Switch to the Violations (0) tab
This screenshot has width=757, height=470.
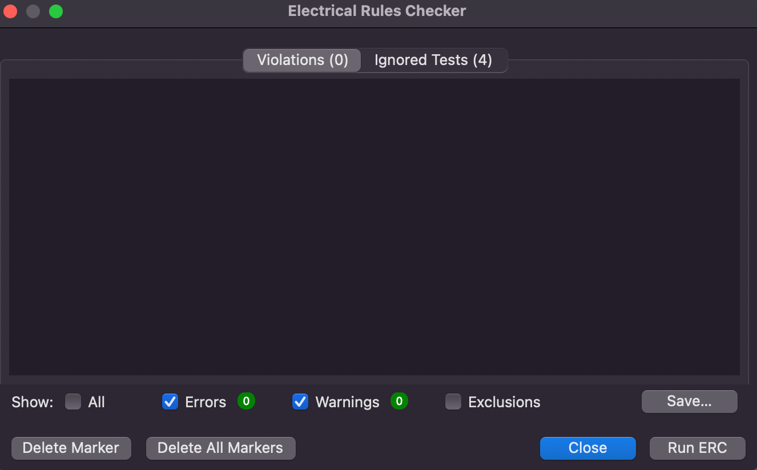303,60
